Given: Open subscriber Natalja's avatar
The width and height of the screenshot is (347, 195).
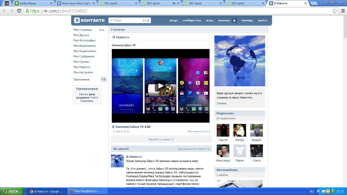Looking at the screenshot, I should (x=240, y=130).
